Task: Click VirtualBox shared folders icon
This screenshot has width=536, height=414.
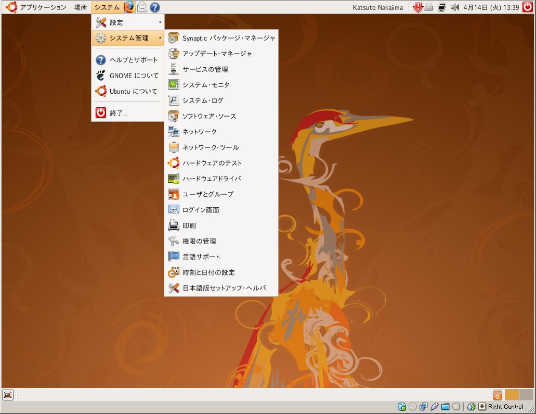Action: point(446,407)
